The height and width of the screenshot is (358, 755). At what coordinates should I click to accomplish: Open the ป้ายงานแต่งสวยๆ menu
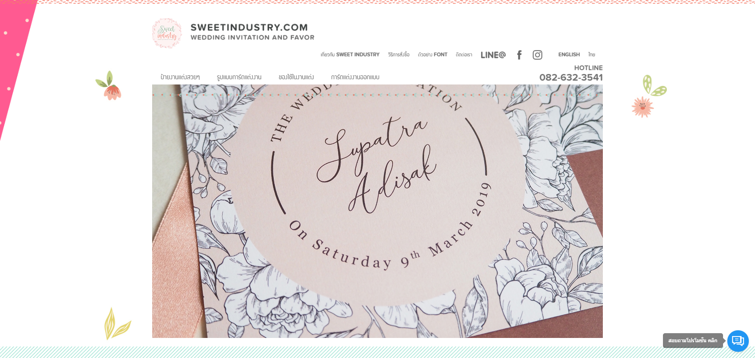pos(180,77)
